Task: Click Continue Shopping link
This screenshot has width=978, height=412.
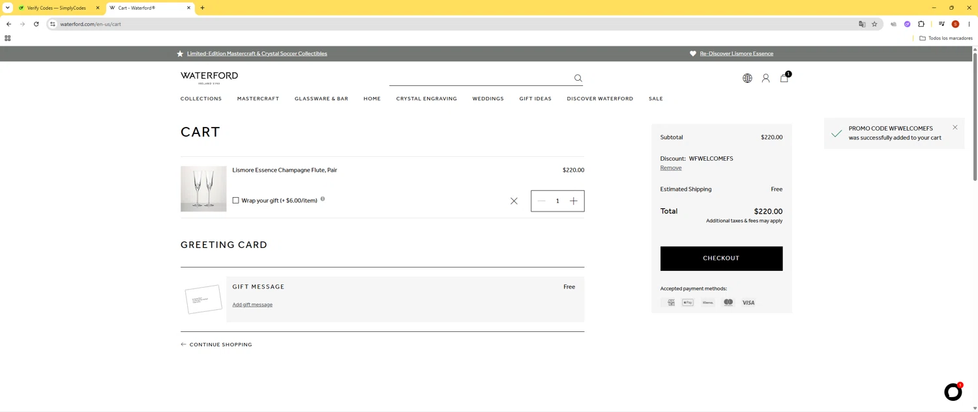Action: (x=220, y=344)
